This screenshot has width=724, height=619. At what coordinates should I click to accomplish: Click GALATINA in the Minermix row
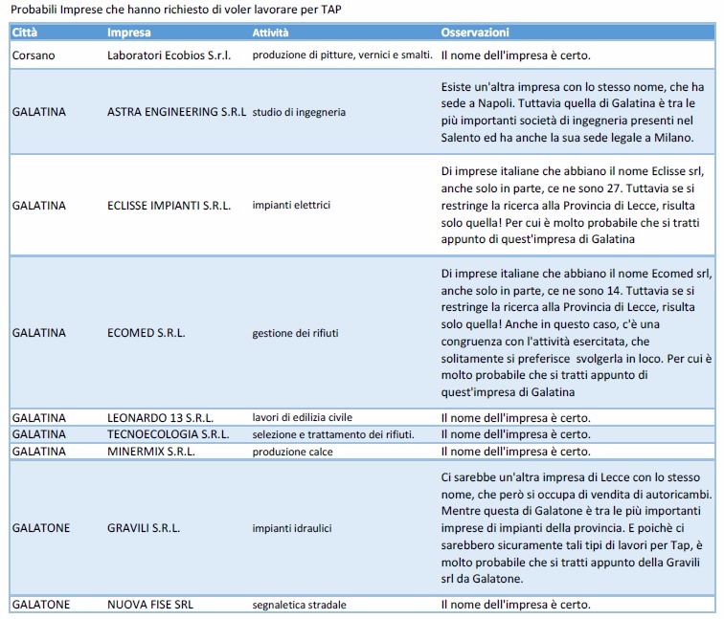[38, 452]
